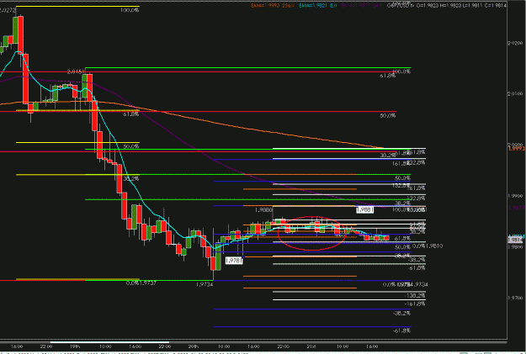The height and width of the screenshot is (354, 526).
Task: Select the bottom -61.8% blue Fibonacci label
Action: click(401, 330)
